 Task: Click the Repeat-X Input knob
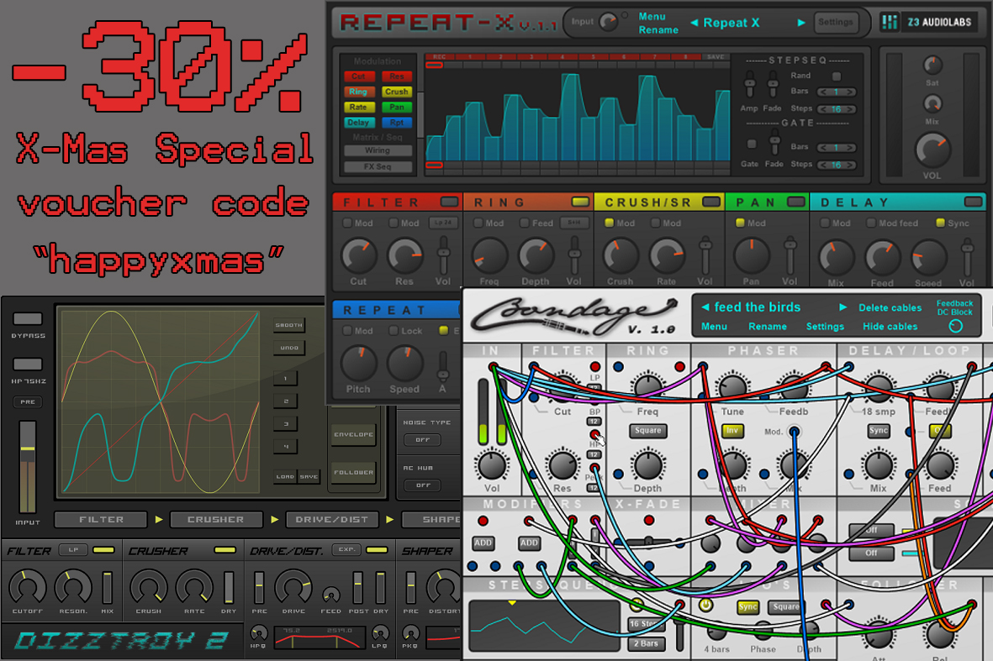coord(608,22)
